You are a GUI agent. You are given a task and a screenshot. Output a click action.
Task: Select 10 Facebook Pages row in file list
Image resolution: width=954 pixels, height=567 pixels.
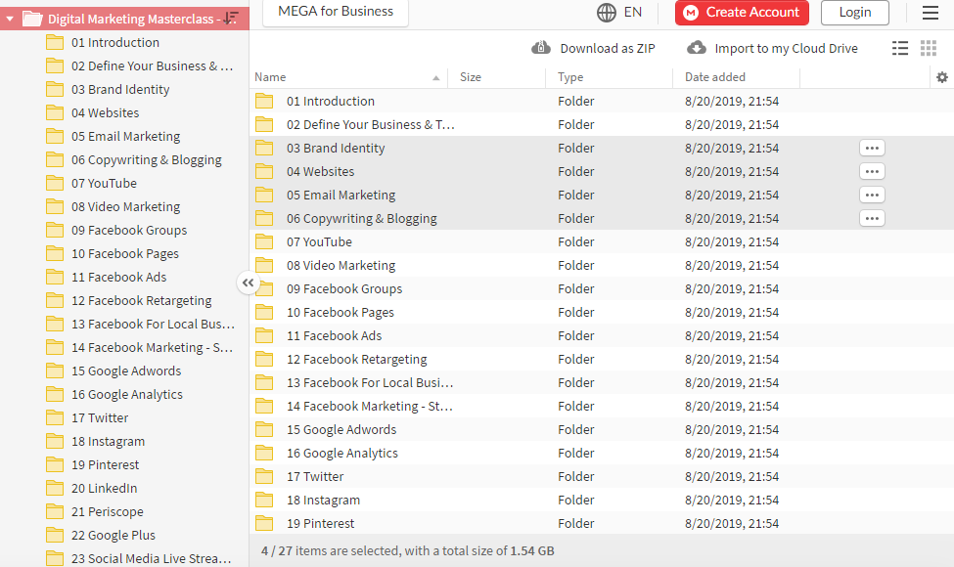(602, 313)
